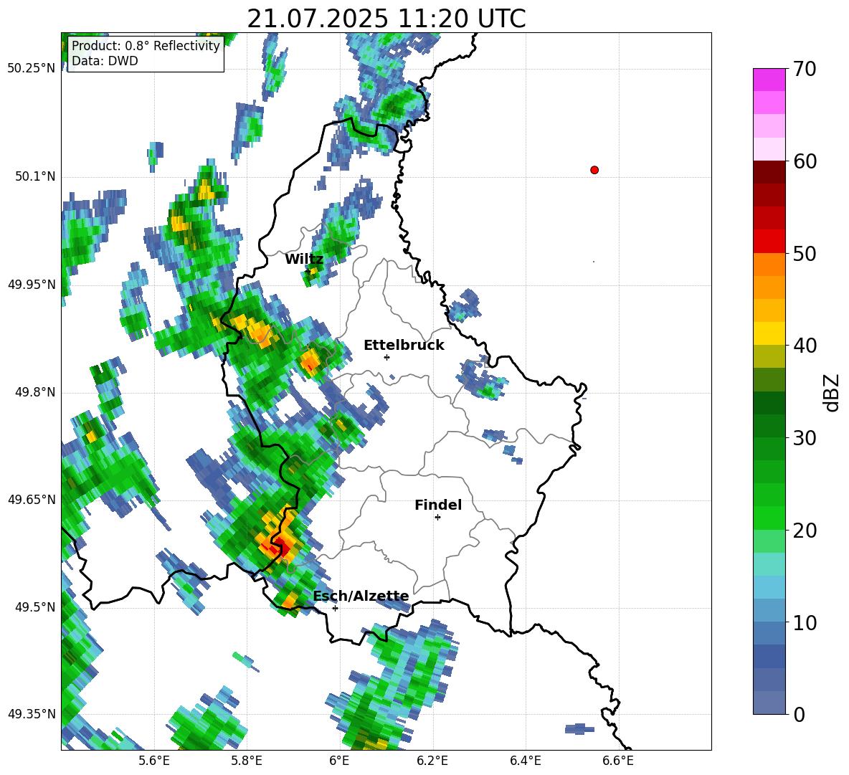This screenshot has width=849, height=775.
Task: Click longitude label 5.6°E
Action: pos(154,761)
